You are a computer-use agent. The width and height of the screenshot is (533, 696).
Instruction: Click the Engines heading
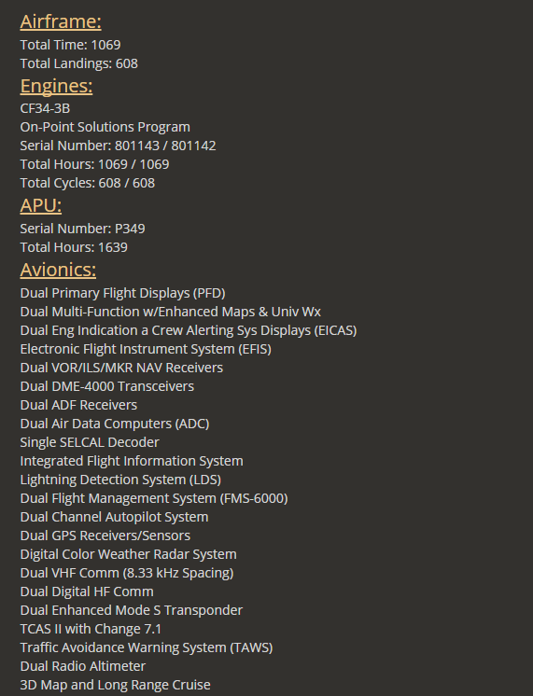56,86
